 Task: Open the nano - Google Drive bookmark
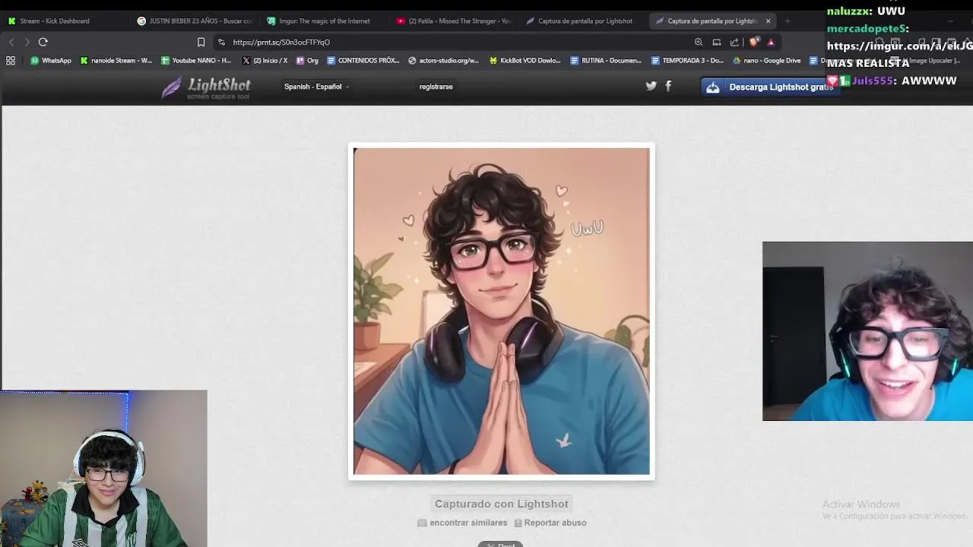pyautogui.click(x=766, y=60)
